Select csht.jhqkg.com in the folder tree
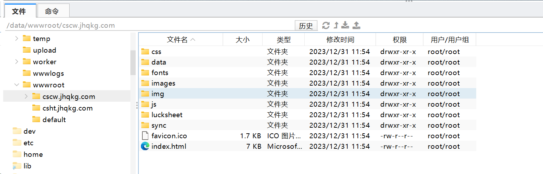Viewport: 543px width, 174px height. pyautogui.click(x=67, y=108)
